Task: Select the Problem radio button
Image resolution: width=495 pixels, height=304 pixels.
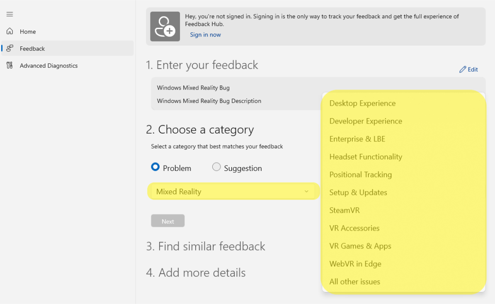Action: coord(155,167)
